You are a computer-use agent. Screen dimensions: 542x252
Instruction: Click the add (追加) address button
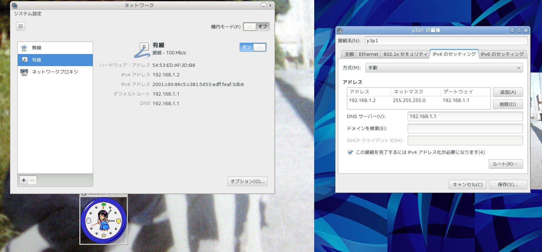508,92
